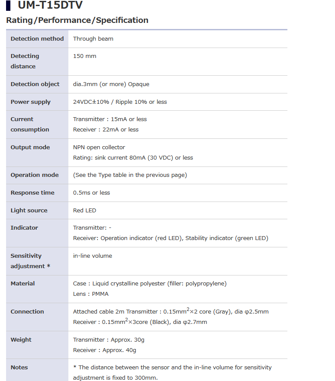335x381 pixels.
Task: Click the Sensitivity adjustment row label
Action: pos(30,261)
